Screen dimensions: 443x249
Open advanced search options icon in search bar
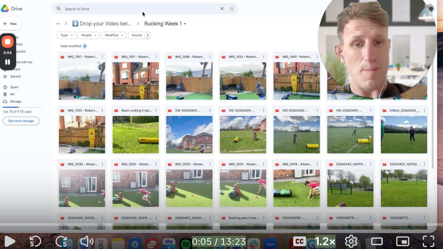point(232,9)
